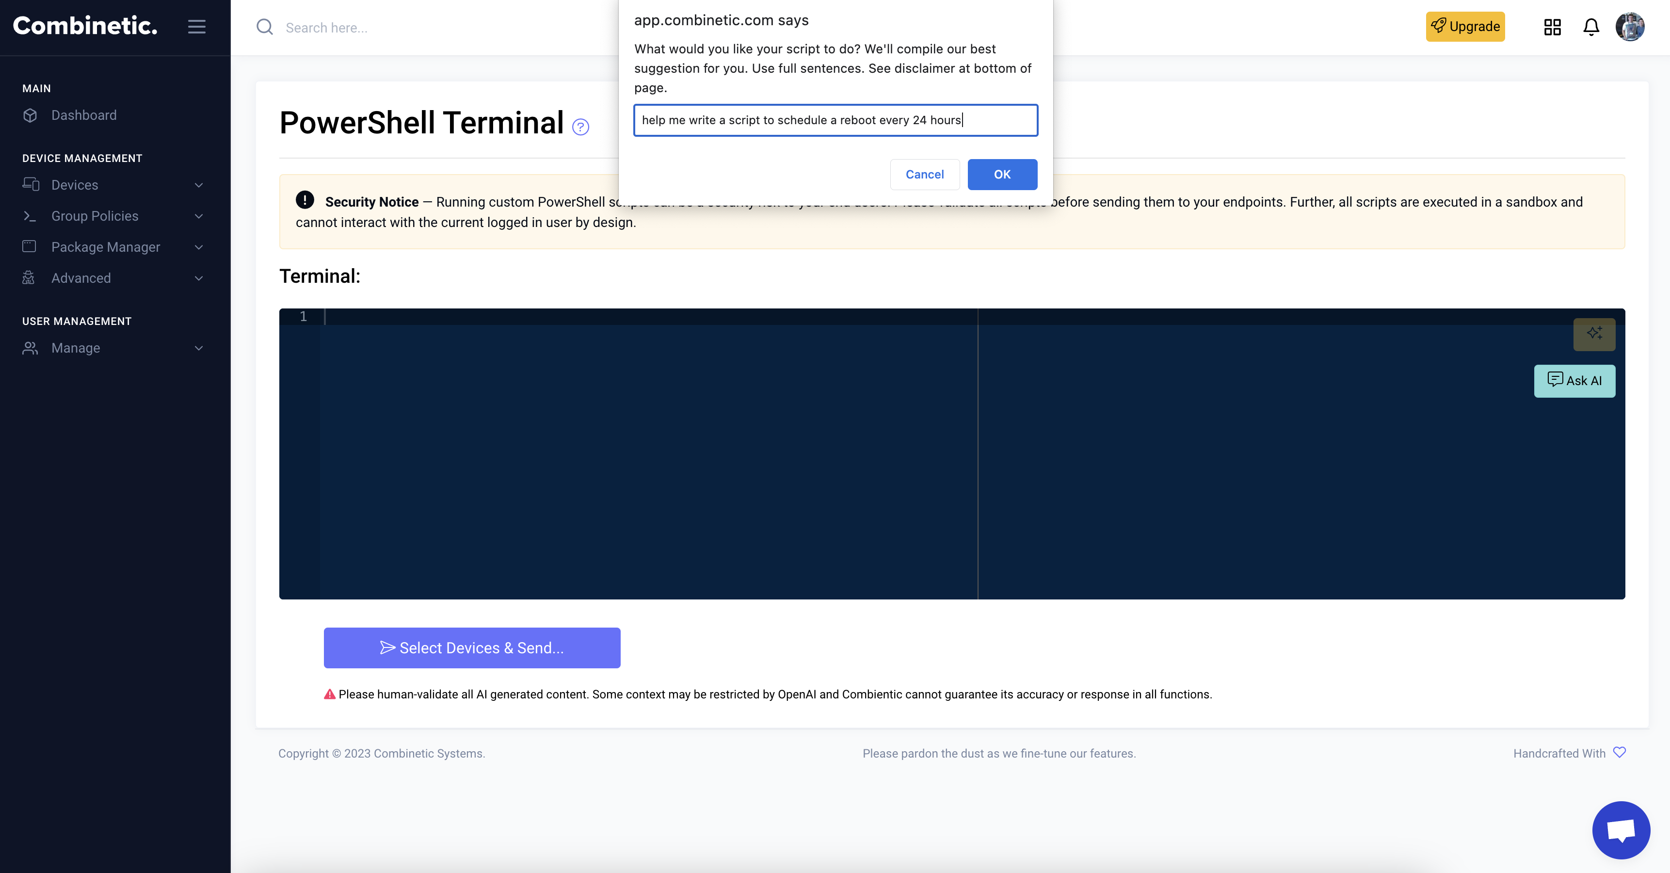Click the 'USER MANAGEMENT' section label
1670x873 pixels.
(x=77, y=321)
